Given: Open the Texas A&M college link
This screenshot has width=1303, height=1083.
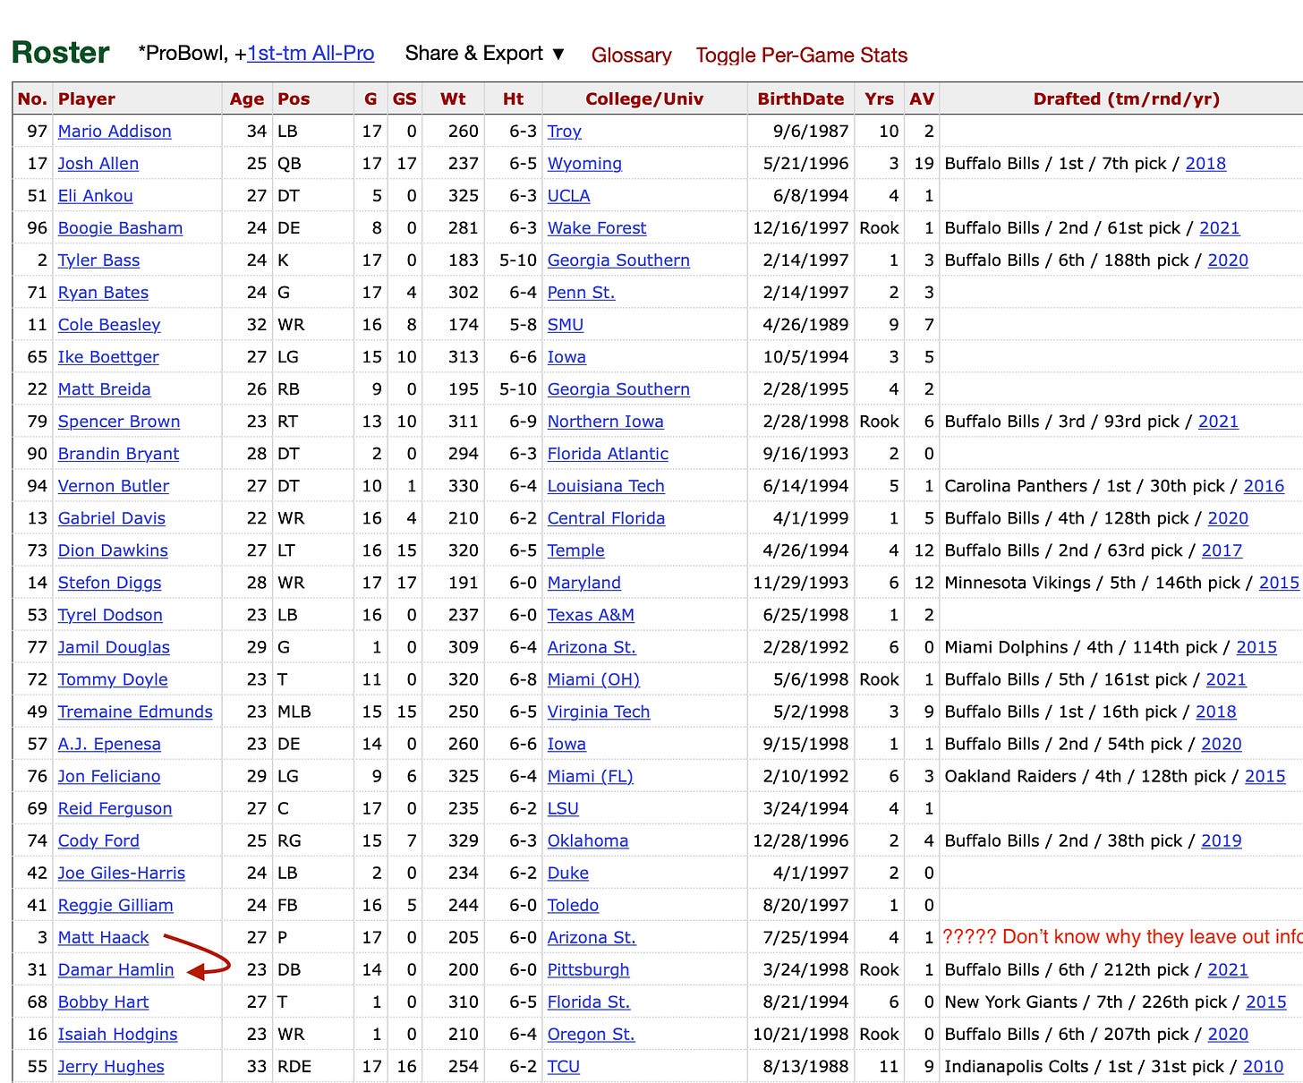Looking at the screenshot, I should pyautogui.click(x=591, y=615).
